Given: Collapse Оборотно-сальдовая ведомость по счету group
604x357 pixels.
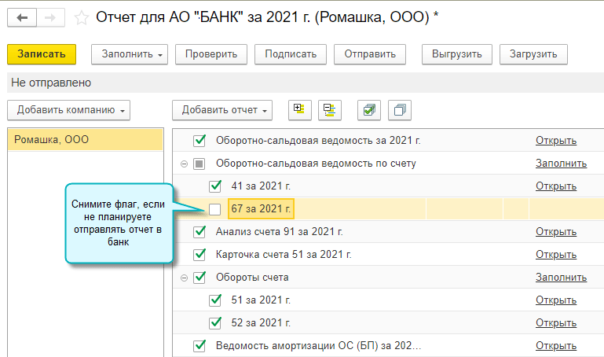Looking at the screenshot, I should click(x=185, y=164).
